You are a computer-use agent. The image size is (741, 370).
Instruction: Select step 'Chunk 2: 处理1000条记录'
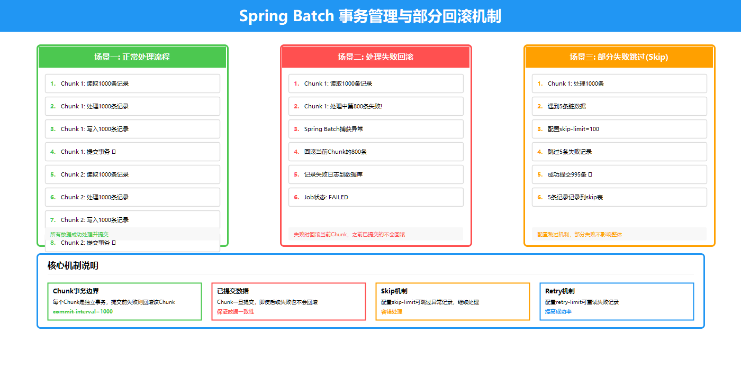(x=132, y=197)
